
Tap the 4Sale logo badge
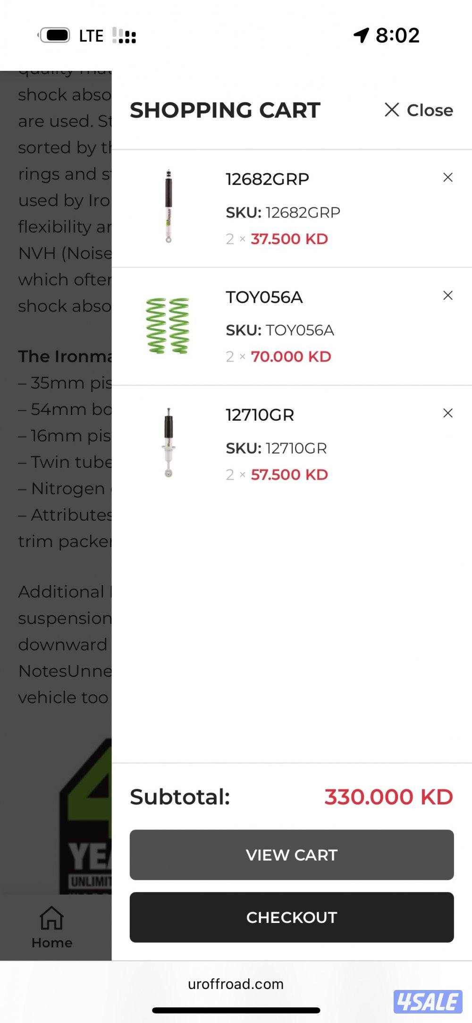point(428,1002)
